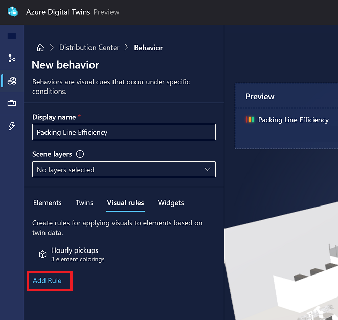Click the New behavior heading
The height and width of the screenshot is (320, 338).
65,65
